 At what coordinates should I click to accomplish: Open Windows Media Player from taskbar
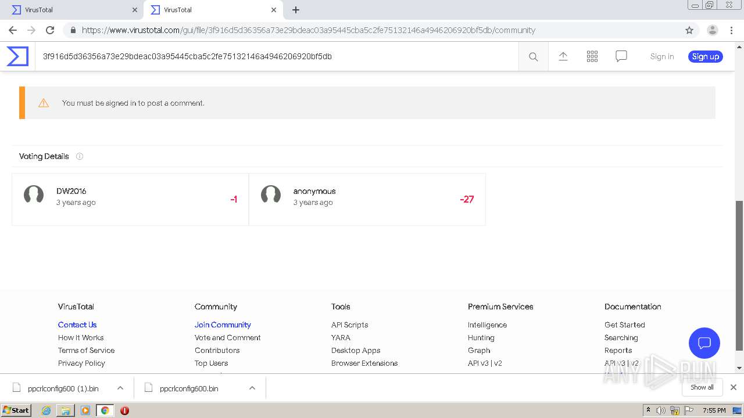(x=85, y=410)
